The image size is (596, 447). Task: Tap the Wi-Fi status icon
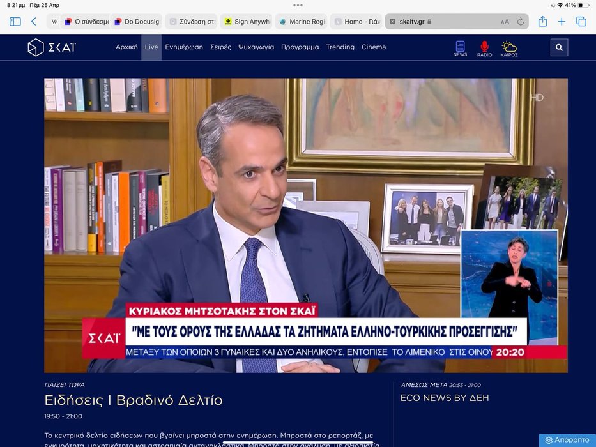560,5
